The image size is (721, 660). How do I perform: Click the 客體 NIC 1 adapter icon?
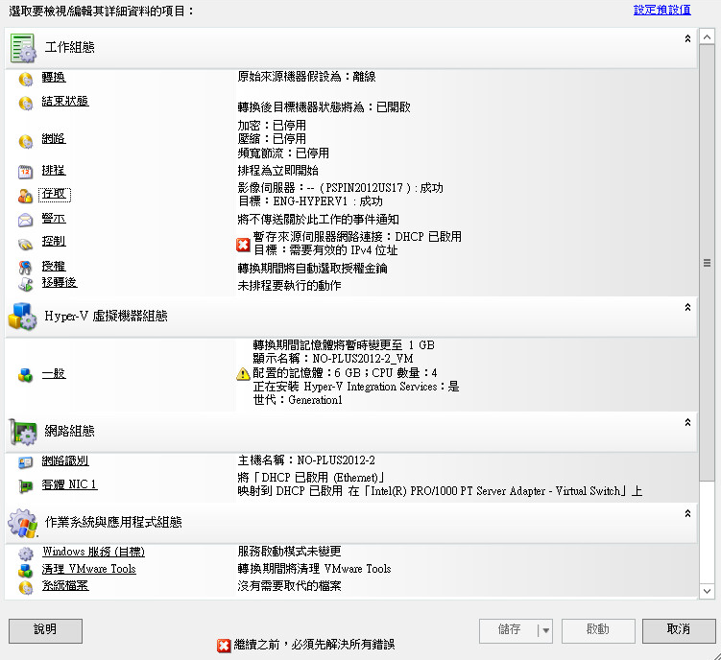pos(26,486)
